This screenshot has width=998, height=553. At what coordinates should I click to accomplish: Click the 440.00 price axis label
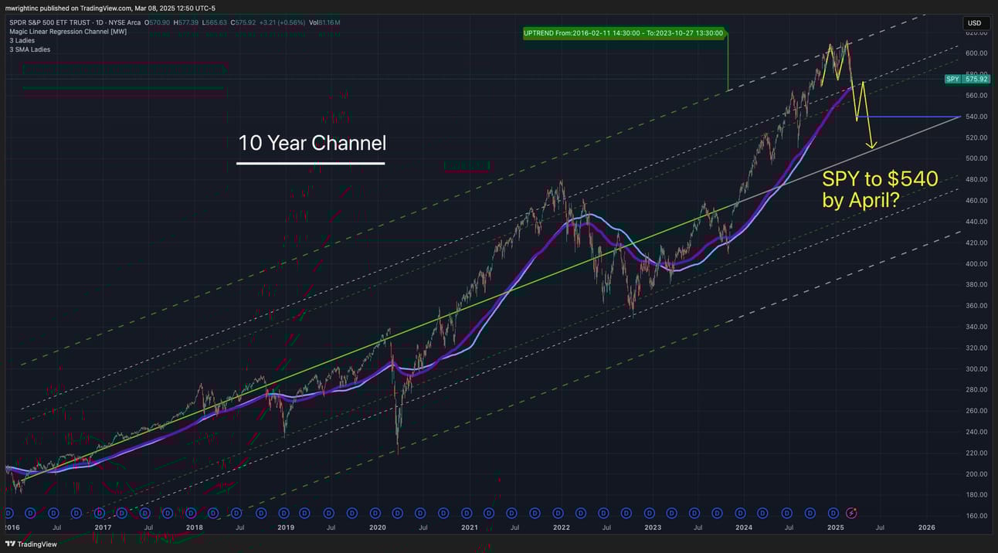click(x=976, y=222)
